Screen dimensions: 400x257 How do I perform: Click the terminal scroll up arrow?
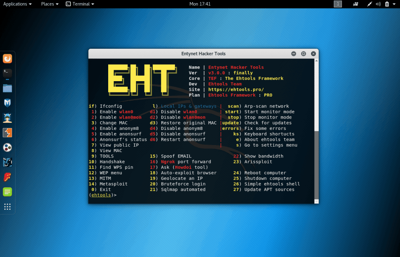click(316, 60)
